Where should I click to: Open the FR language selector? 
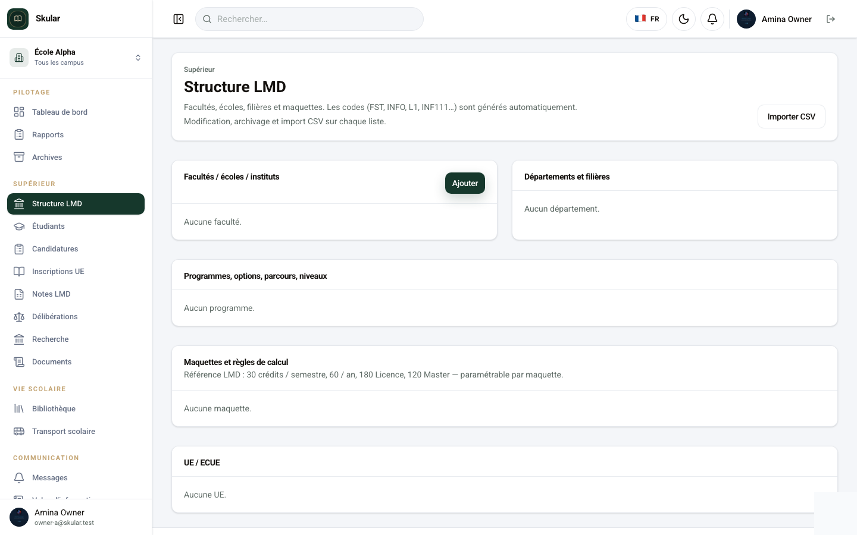[646, 19]
